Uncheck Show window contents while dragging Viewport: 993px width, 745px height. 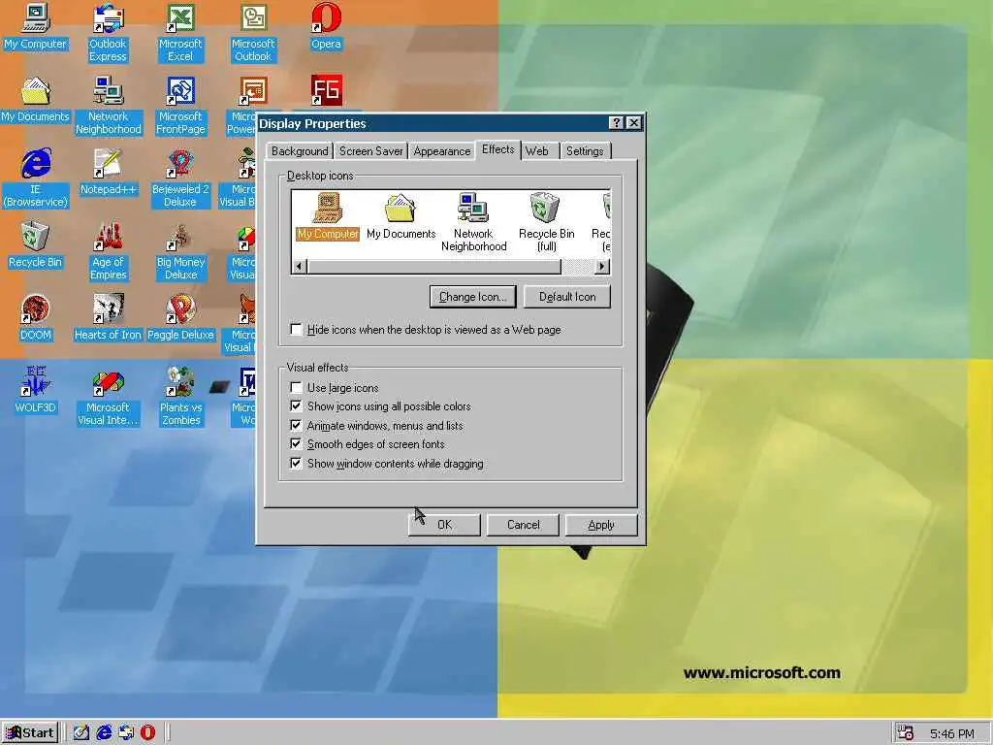(x=297, y=463)
